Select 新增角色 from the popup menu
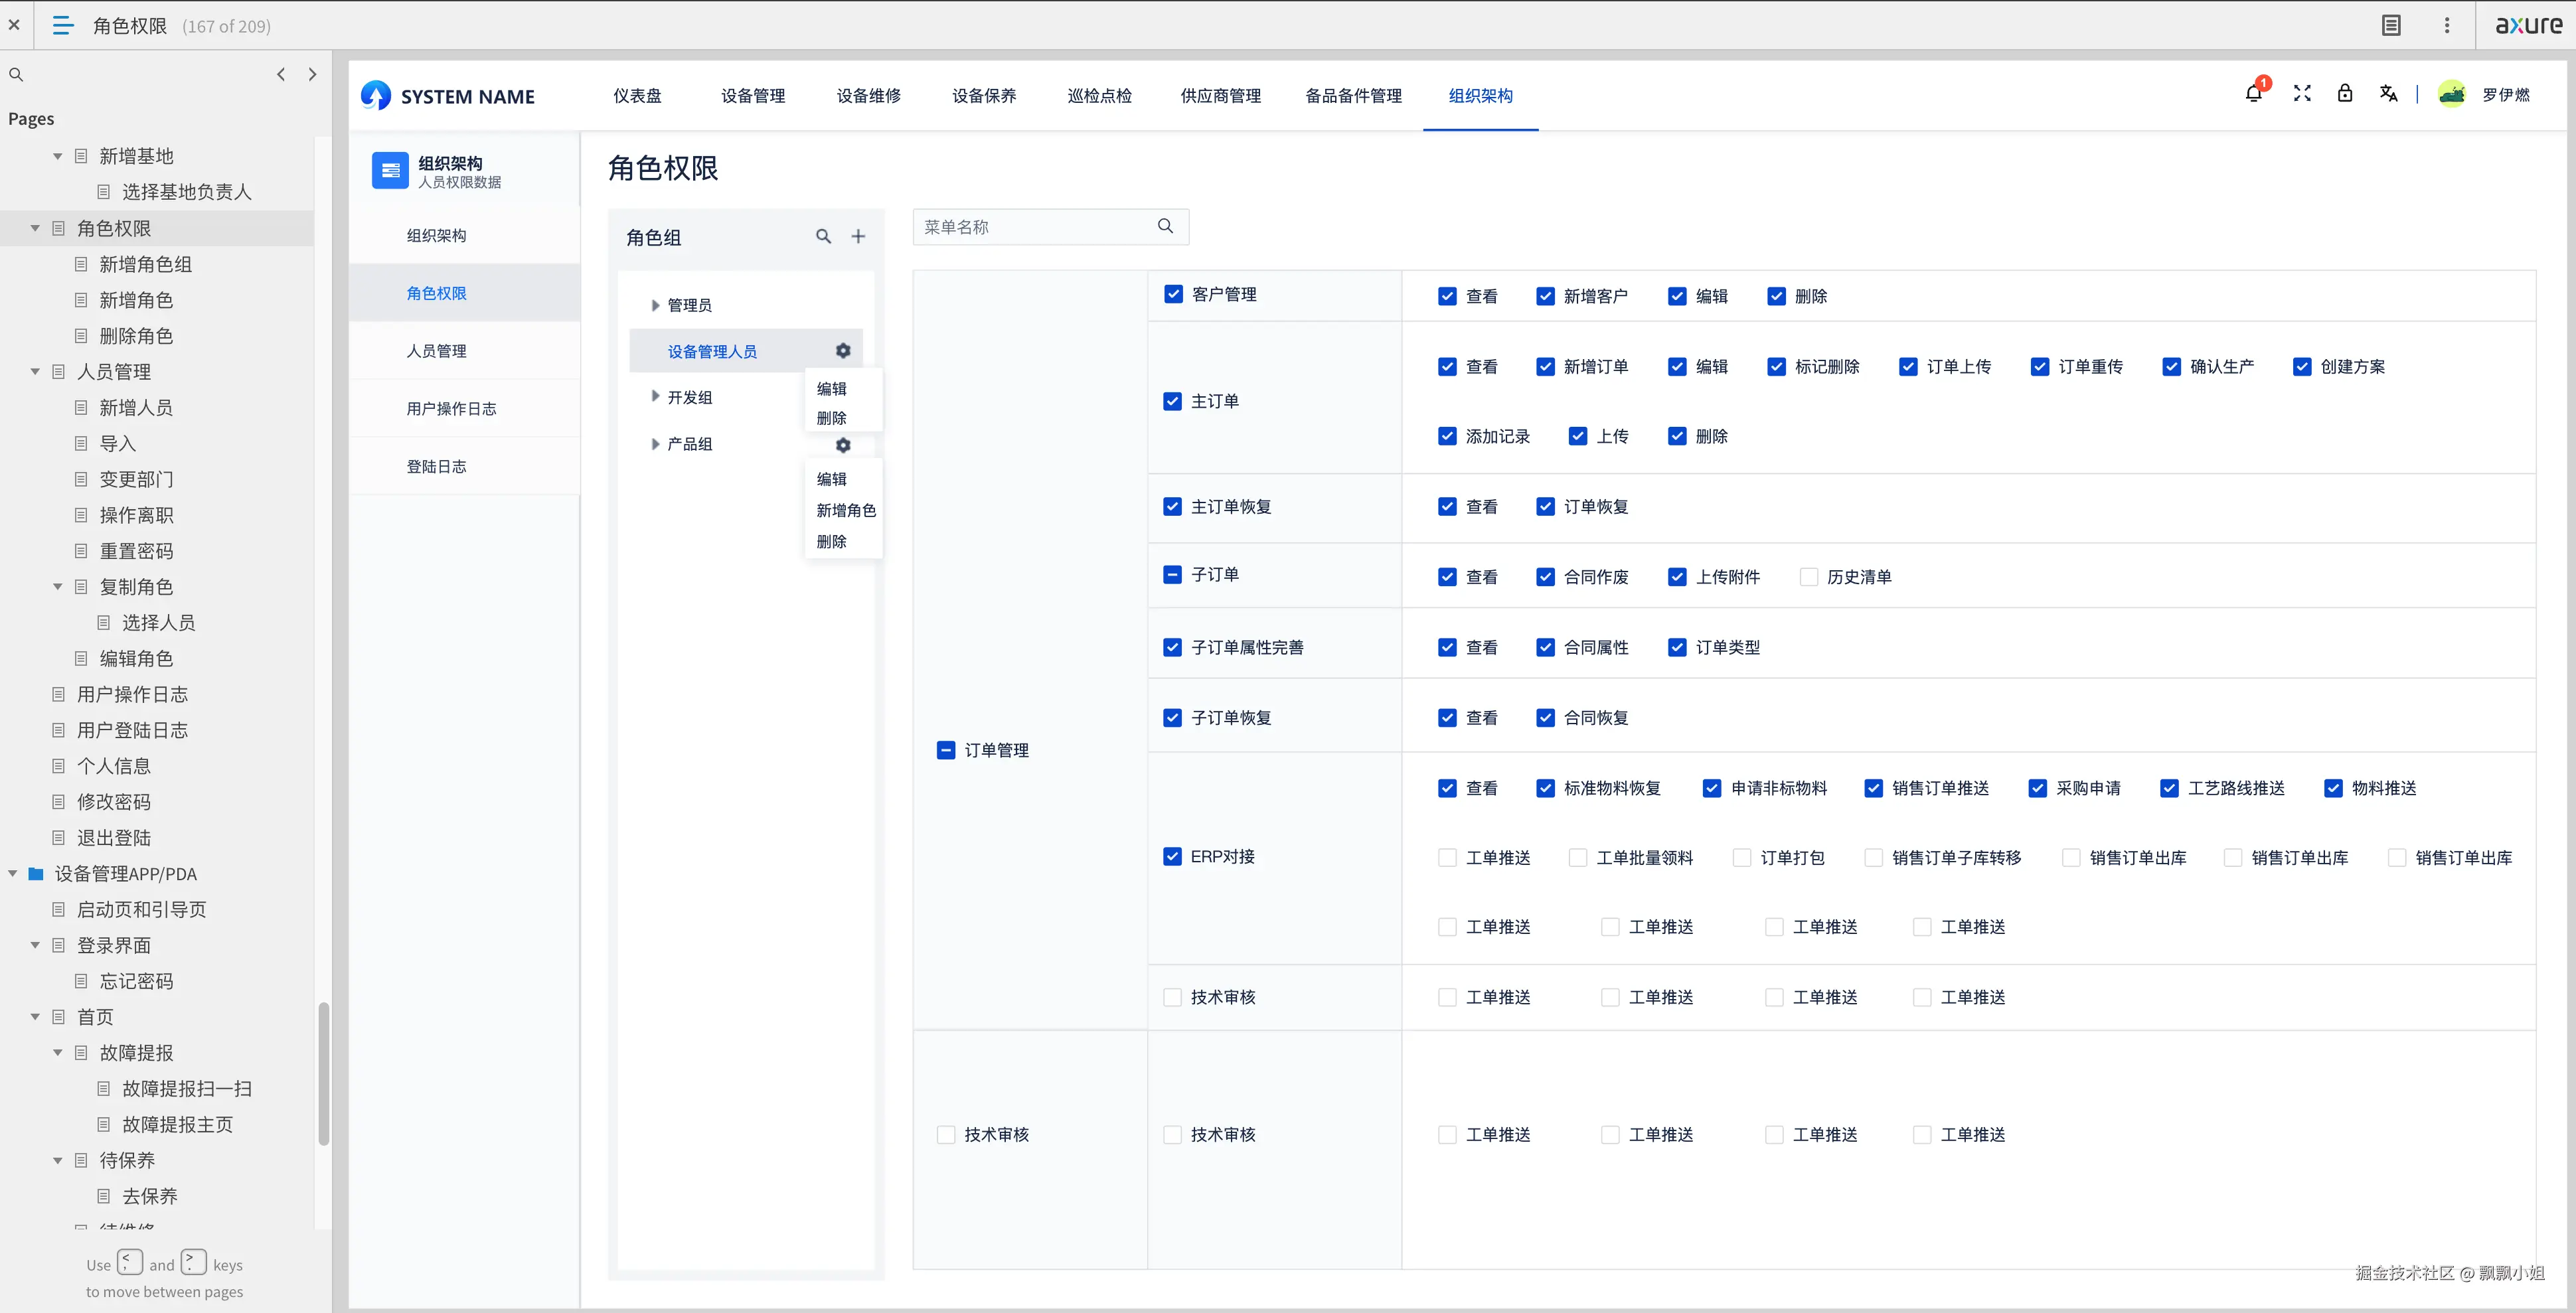 [845, 510]
